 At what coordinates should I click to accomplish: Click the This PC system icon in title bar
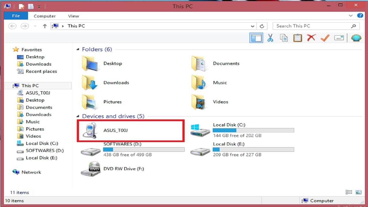(x=8, y=6)
